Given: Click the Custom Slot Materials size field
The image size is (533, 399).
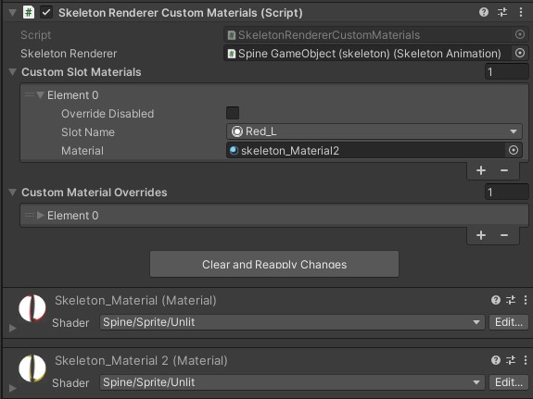Looking at the screenshot, I should pos(506,72).
